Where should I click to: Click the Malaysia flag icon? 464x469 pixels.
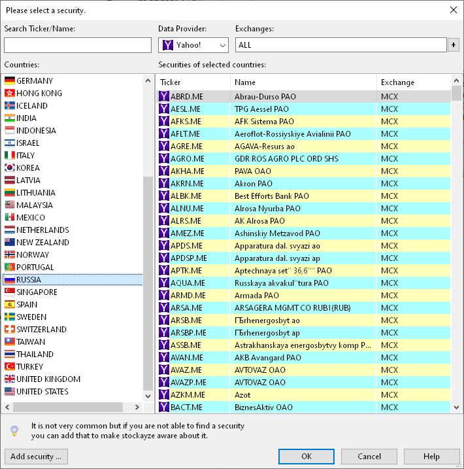[10, 205]
